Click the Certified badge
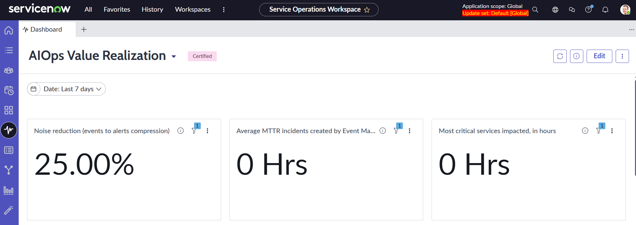Image resolution: width=636 pixels, height=225 pixels. [202, 56]
